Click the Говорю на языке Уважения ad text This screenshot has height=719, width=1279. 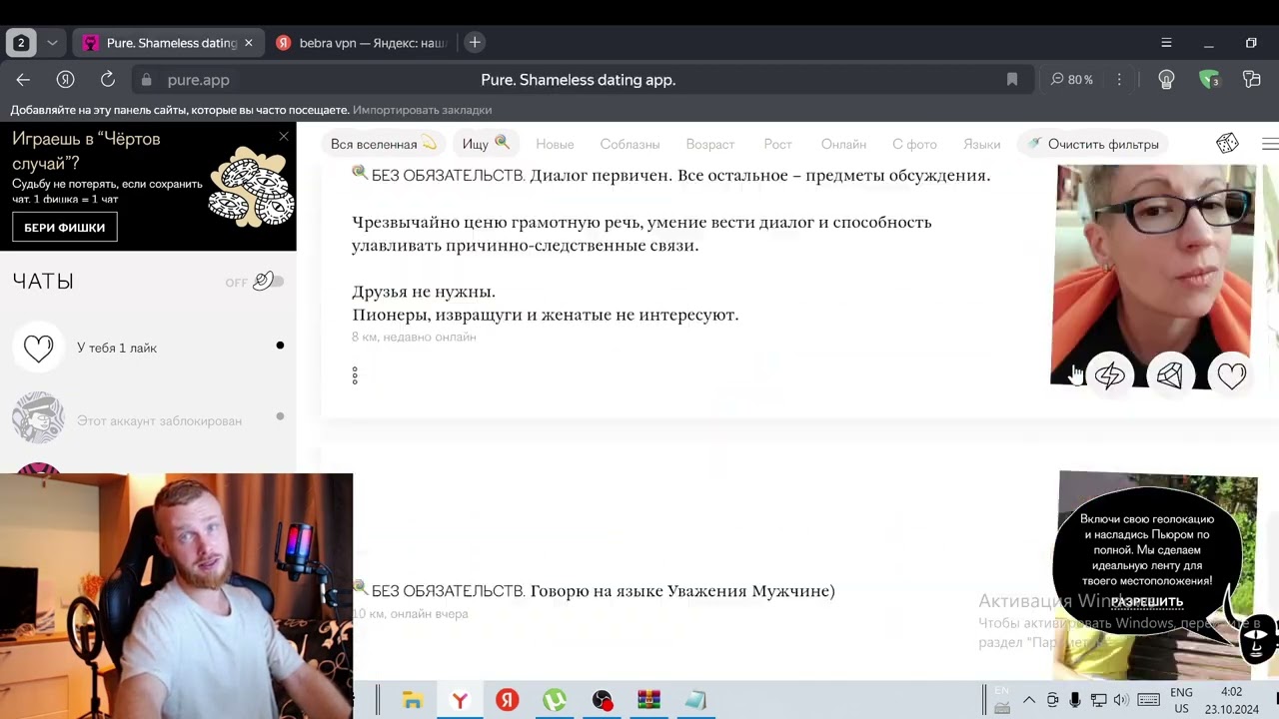[682, 591]
